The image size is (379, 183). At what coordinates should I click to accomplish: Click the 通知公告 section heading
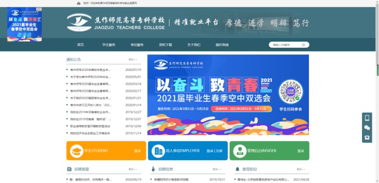pos(73,60)
